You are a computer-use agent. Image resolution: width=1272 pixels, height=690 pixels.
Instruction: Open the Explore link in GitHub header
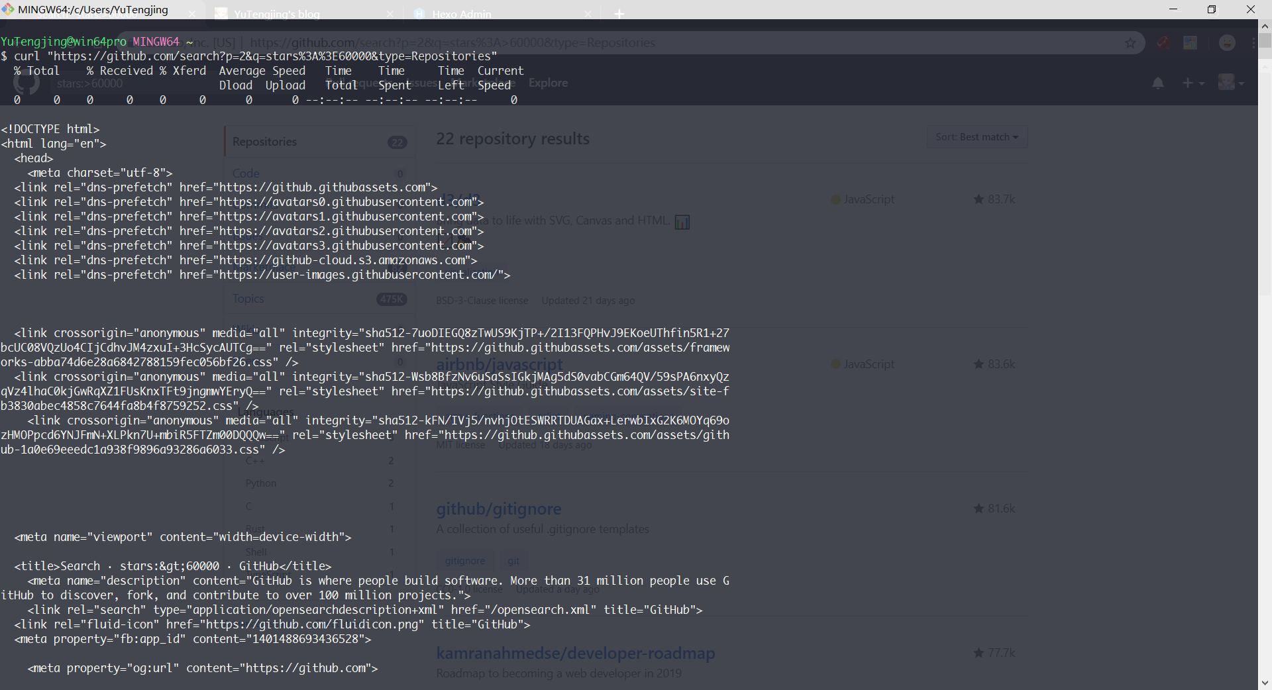(x=548, y=83)
